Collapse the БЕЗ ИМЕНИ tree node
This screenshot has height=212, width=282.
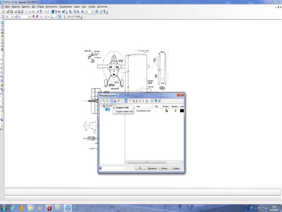point(101,106)
